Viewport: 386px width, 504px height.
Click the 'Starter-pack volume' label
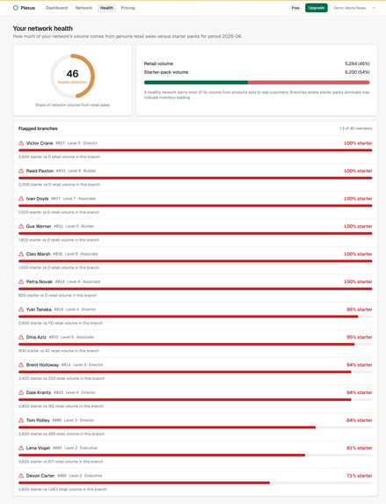point(166,72)
